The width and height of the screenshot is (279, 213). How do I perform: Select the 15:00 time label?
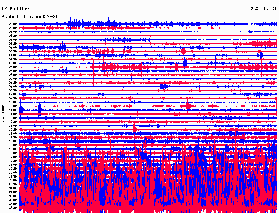(13, 141)
